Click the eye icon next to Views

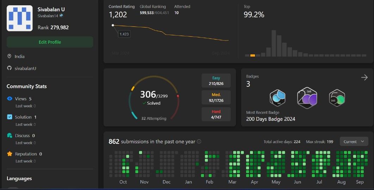[x=10, y=99]
